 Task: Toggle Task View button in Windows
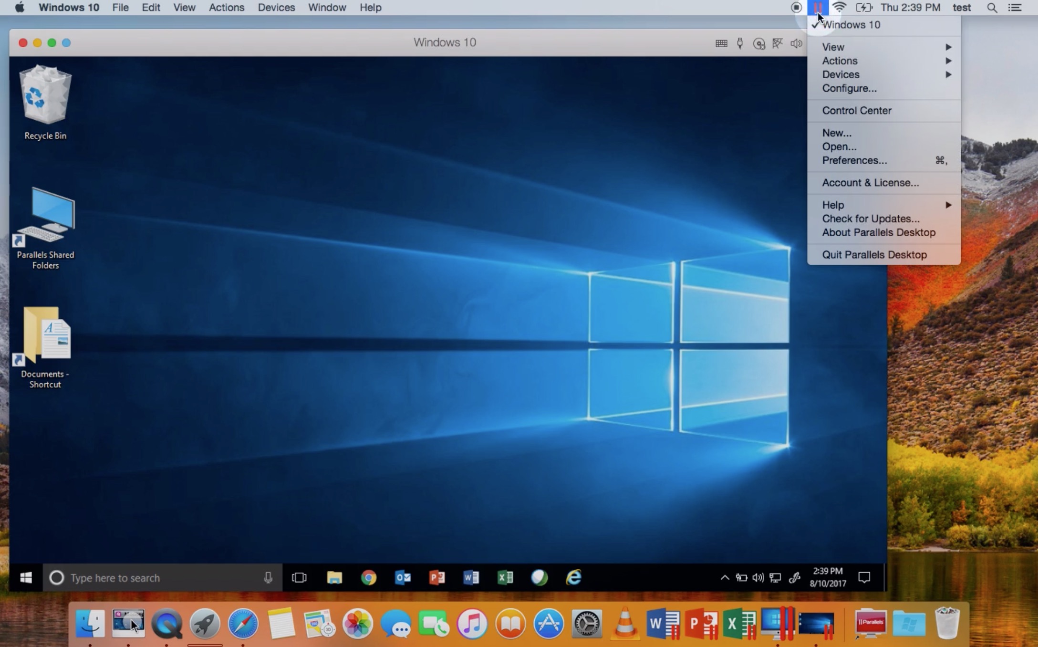299,577
